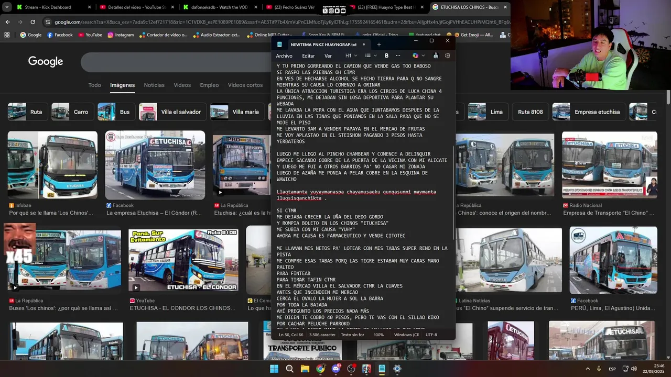
Task: Open Windows Start menu
Action: (274, 369)
